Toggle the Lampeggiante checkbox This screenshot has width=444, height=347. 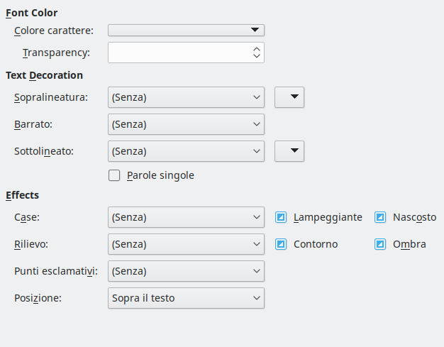click(281, 217)
